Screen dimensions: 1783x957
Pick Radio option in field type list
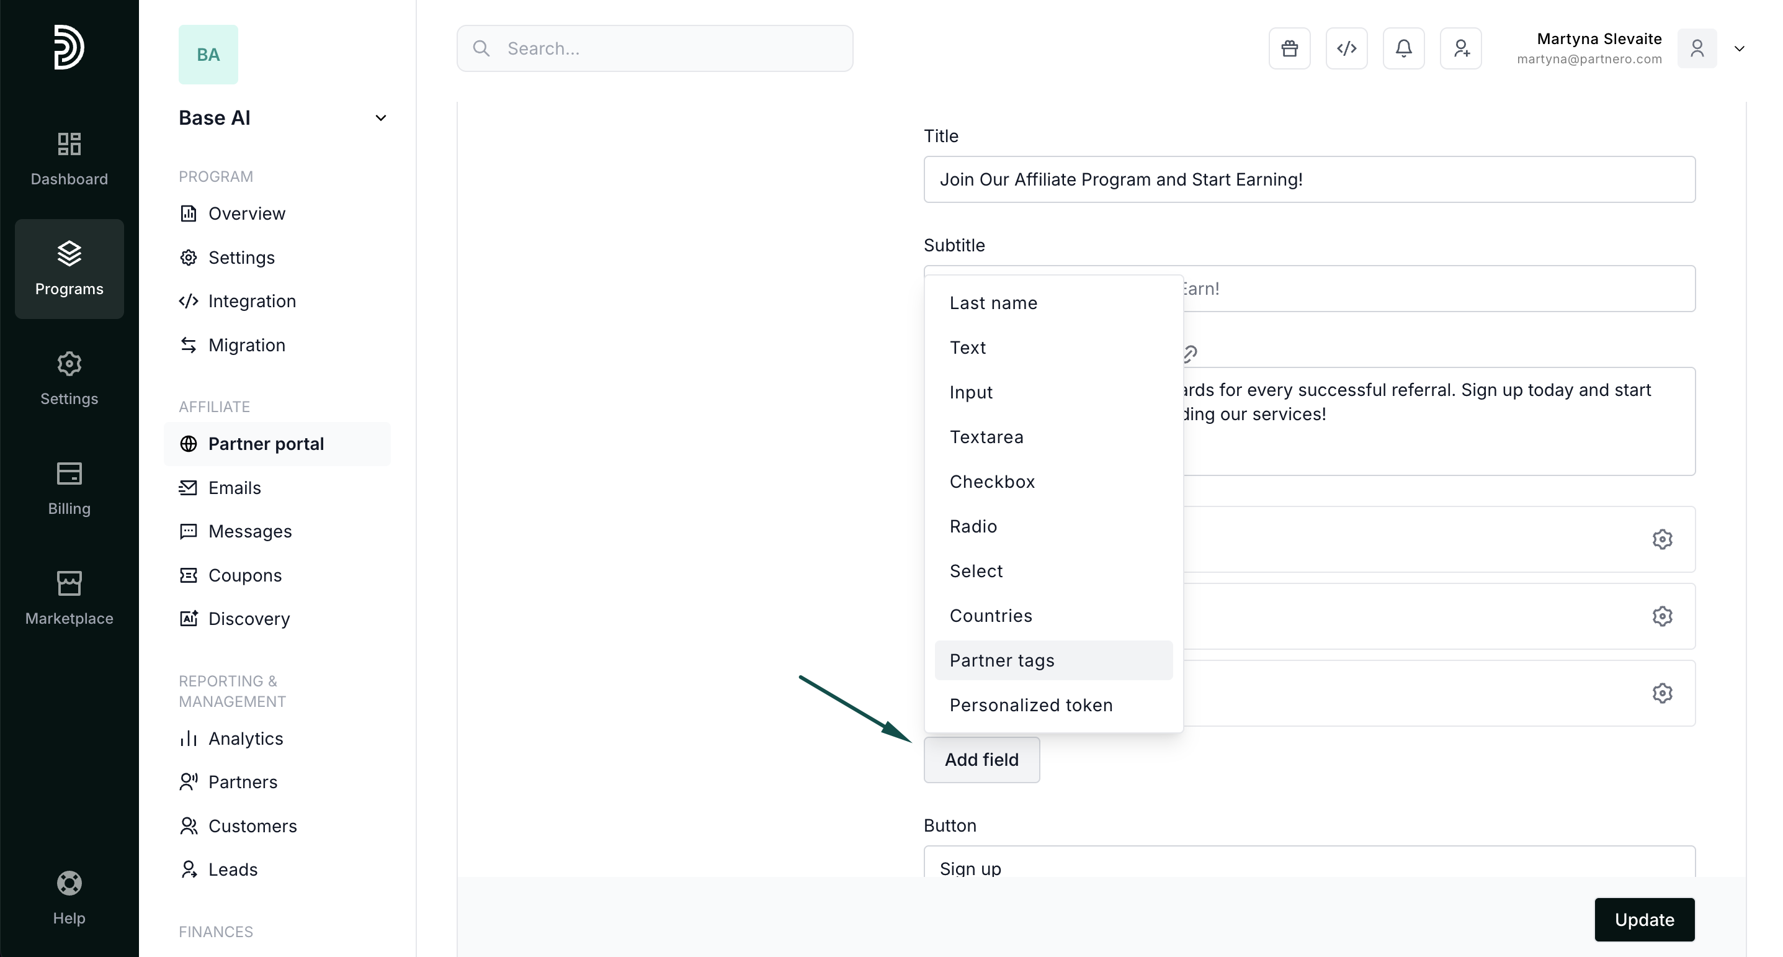click(973, 526)
